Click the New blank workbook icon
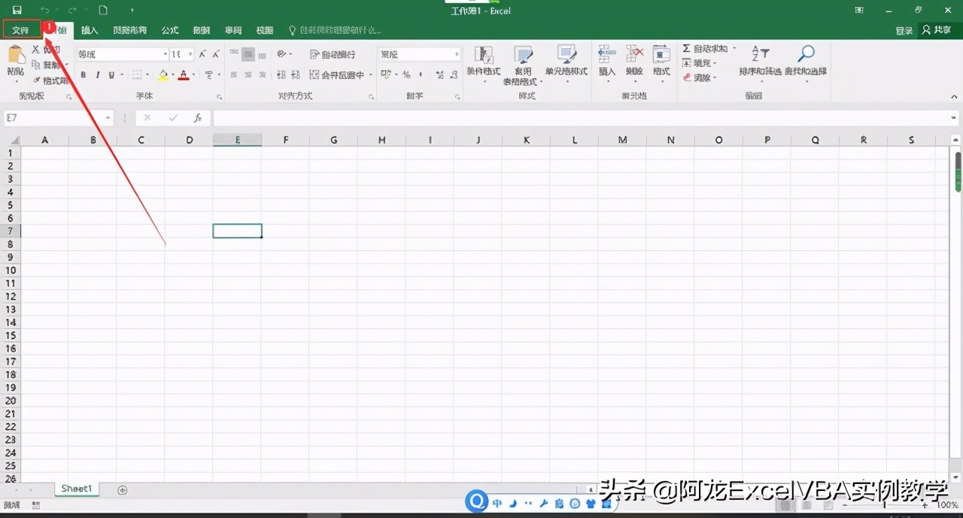Image resolution: width=963 pixels, height=518 pixels. point(103,10)
